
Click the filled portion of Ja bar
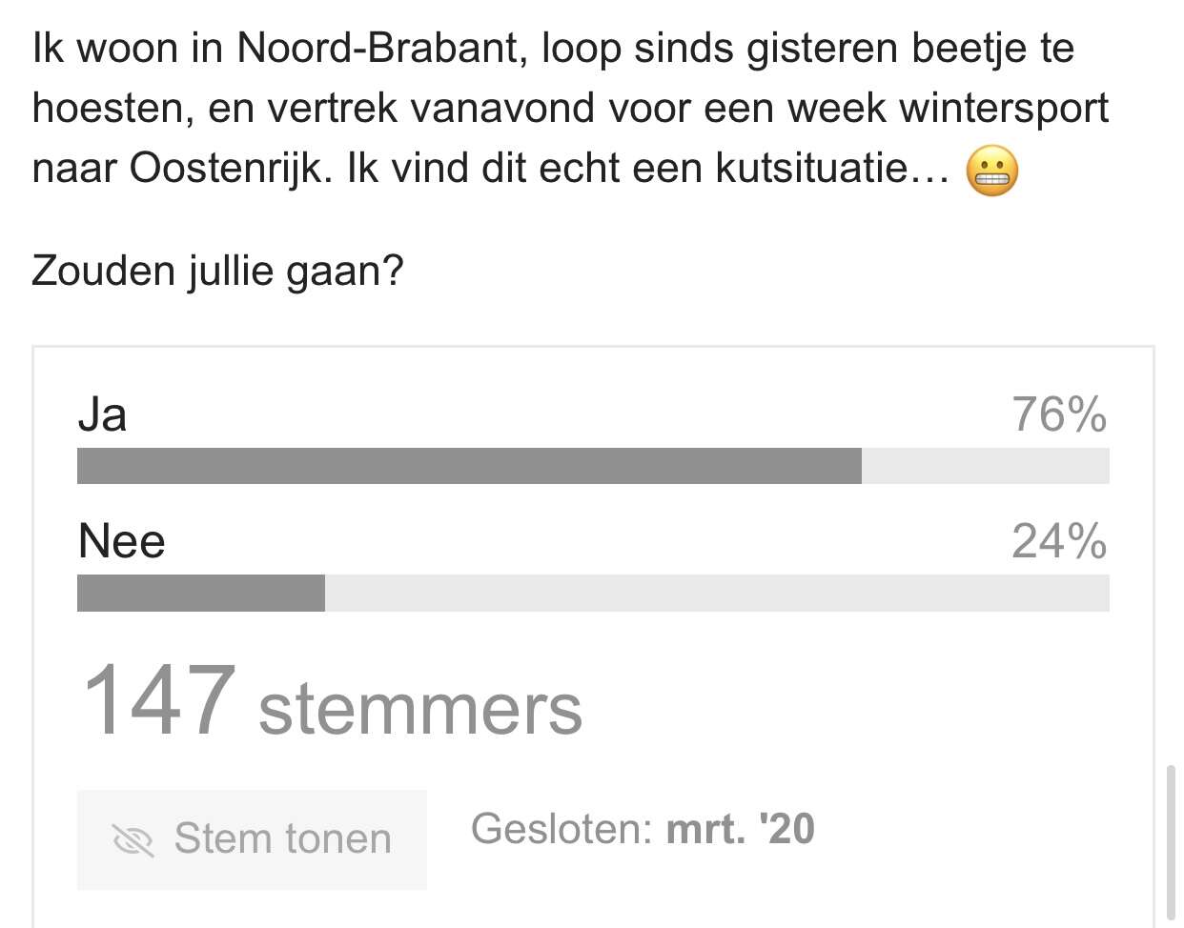[469, 466]
